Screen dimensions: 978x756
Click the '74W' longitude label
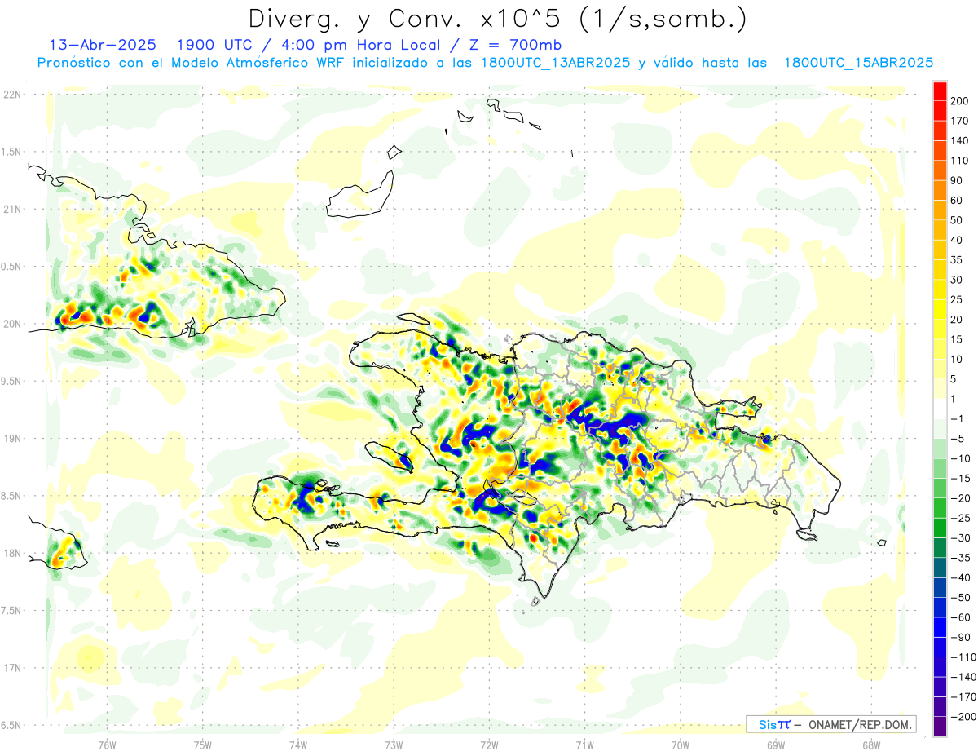coord(298,745)
